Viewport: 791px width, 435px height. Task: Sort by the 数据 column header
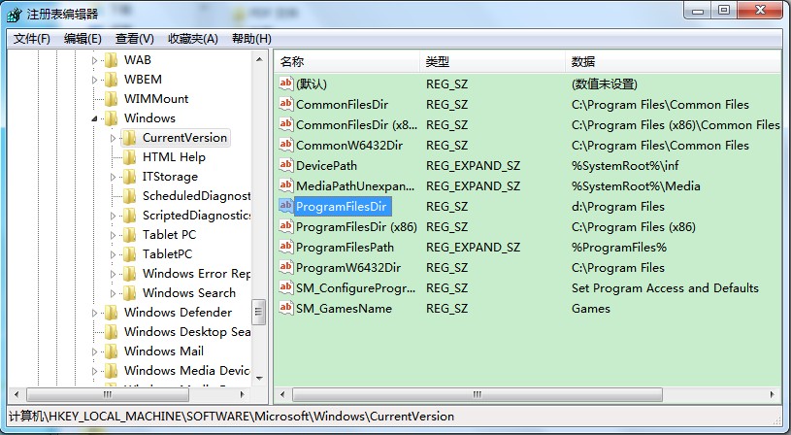(x=674, y=62)
